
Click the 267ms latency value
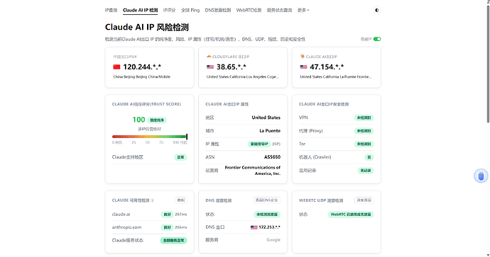pyautogui.click(x=181, y=215)
